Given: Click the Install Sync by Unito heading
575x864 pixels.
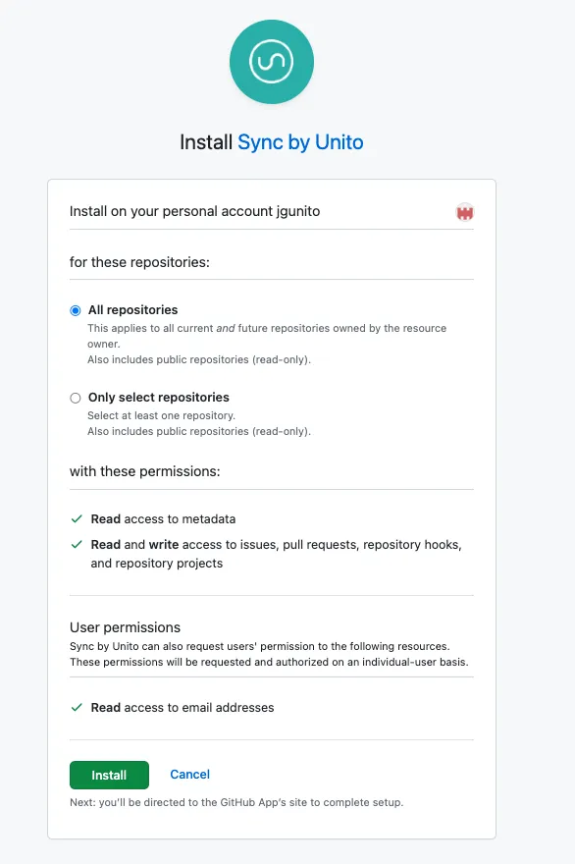Looking at the screenshot, I should pyautogui.click(x=272, y=142).
